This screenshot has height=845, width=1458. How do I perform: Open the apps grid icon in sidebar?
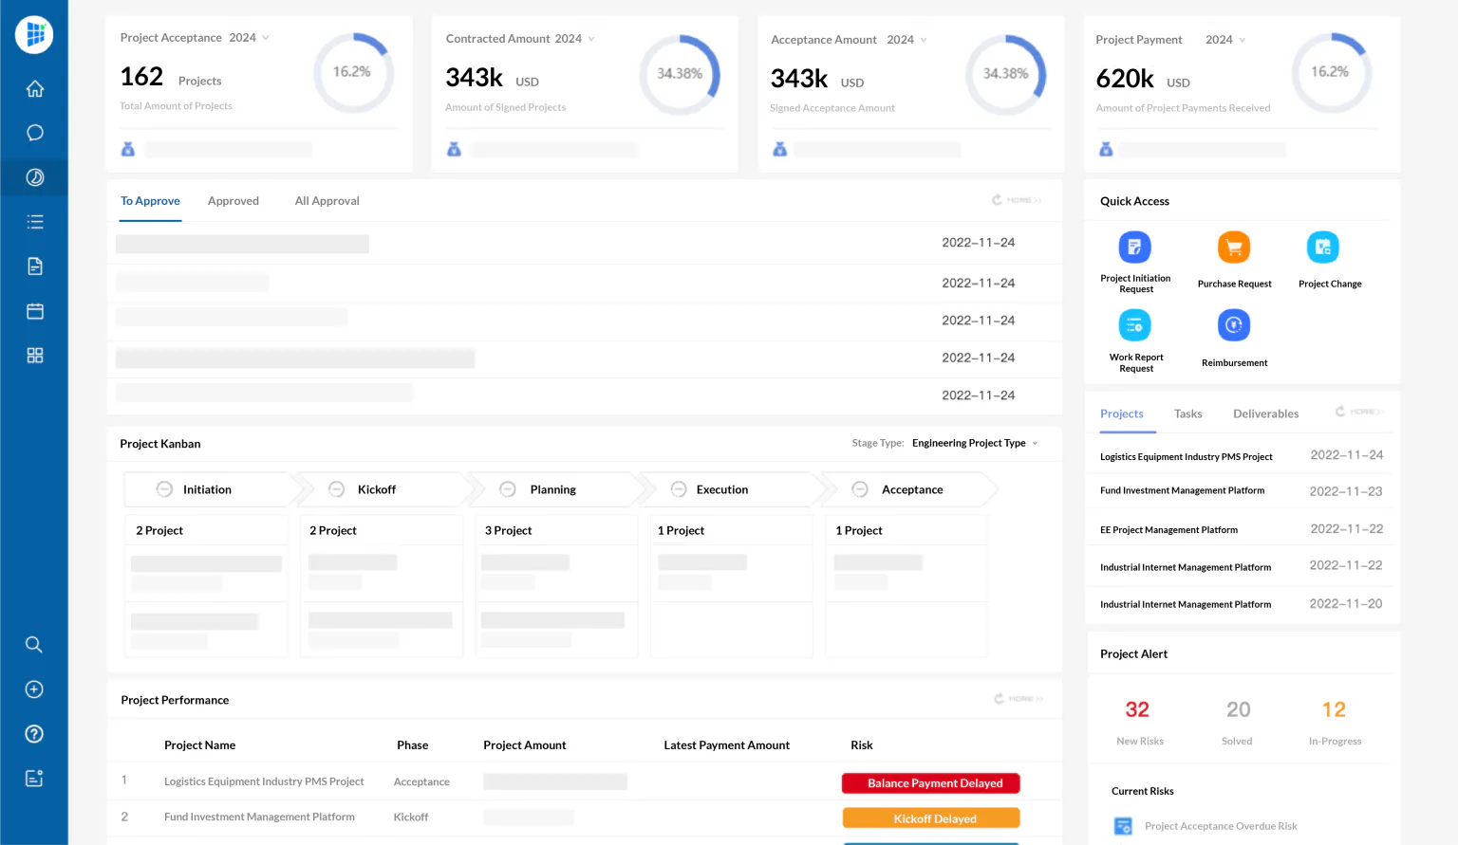[x=35, y=356]
